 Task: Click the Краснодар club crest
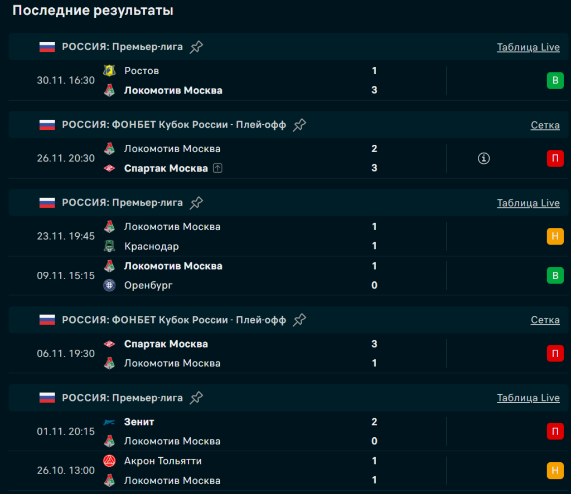pos(109,246)
